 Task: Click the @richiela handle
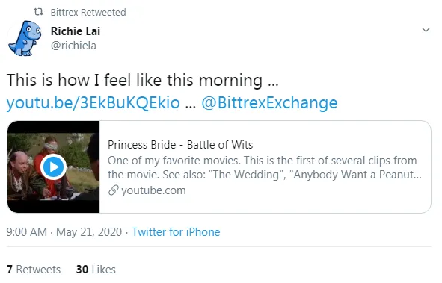[x=73, y=46]
